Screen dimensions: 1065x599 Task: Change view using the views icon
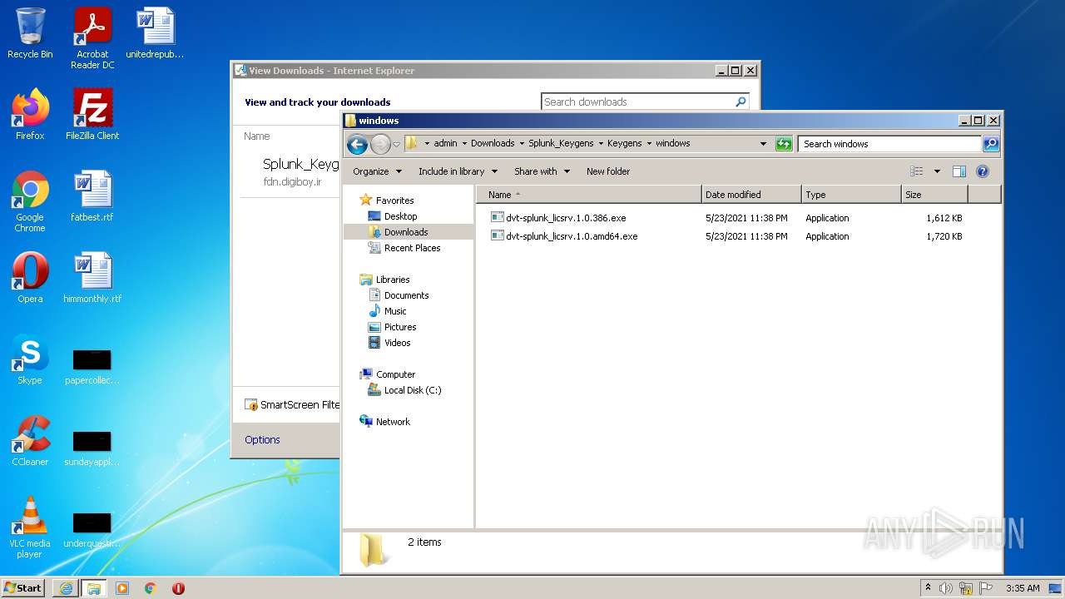[x=917, y=171]
